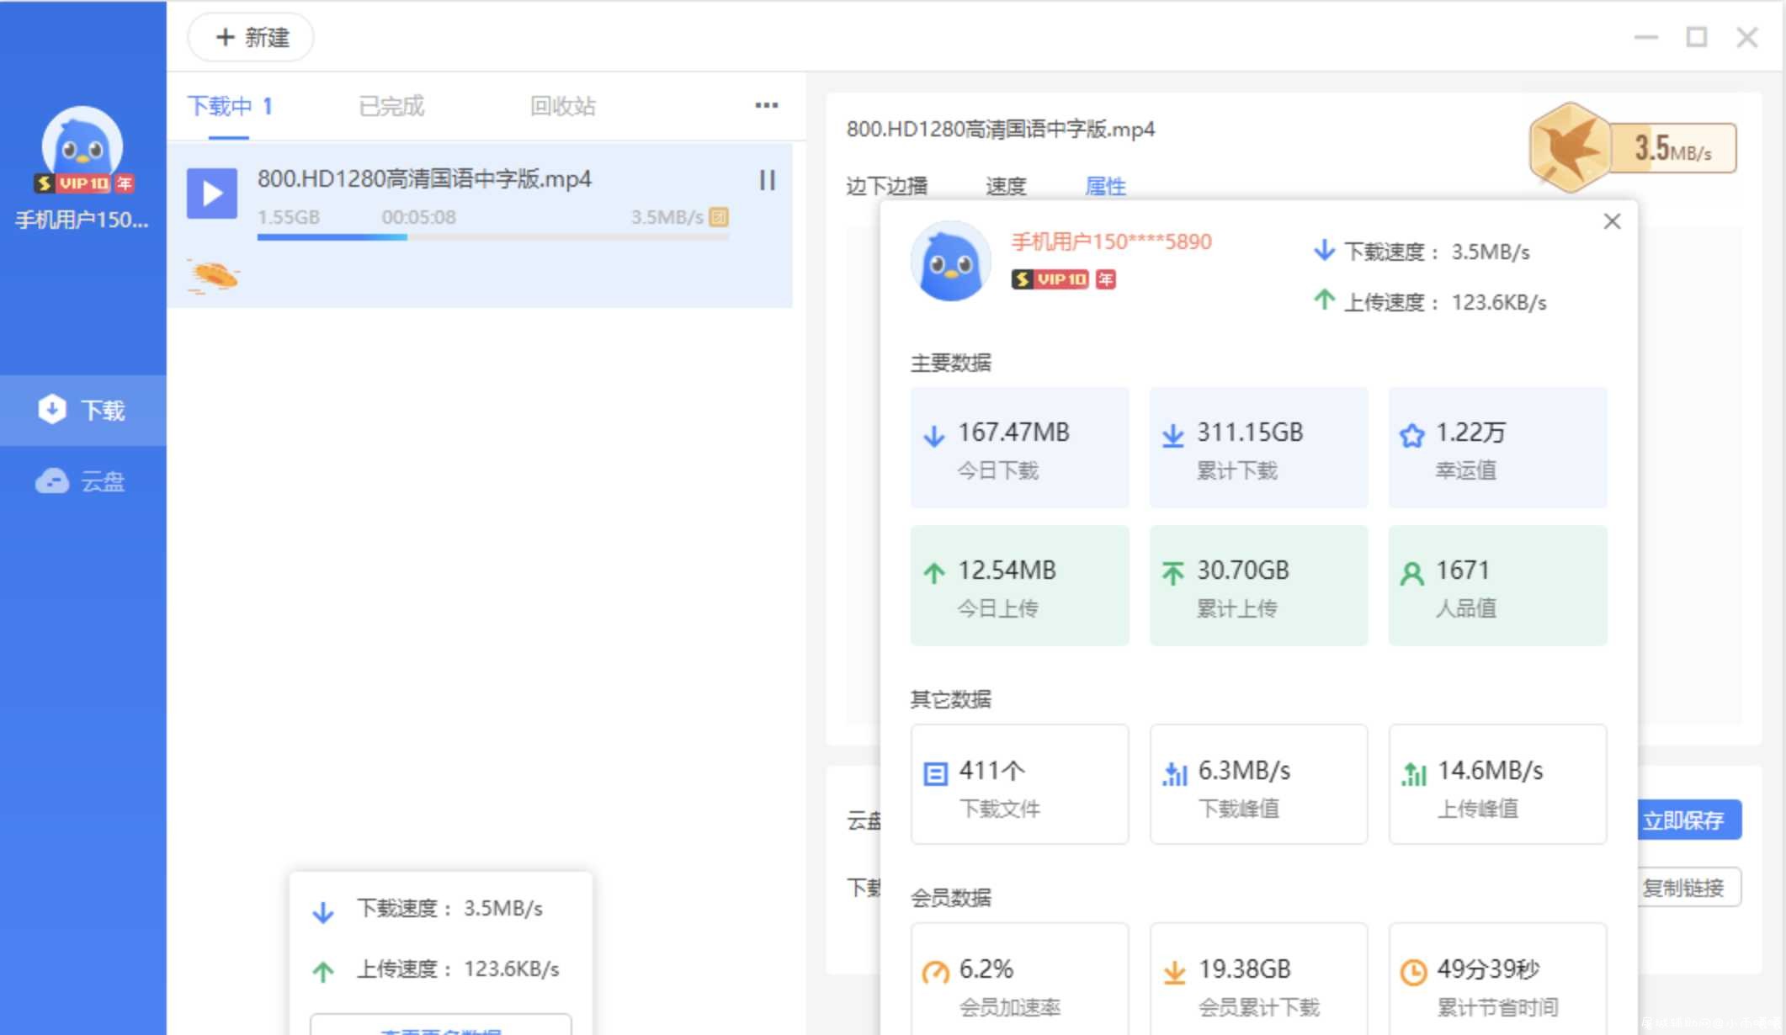The width and height of the screenshot is (1786, 1035).
Task: Click the 上传峰值 14.6MB/s chart icon
Action: point(1413,773)
